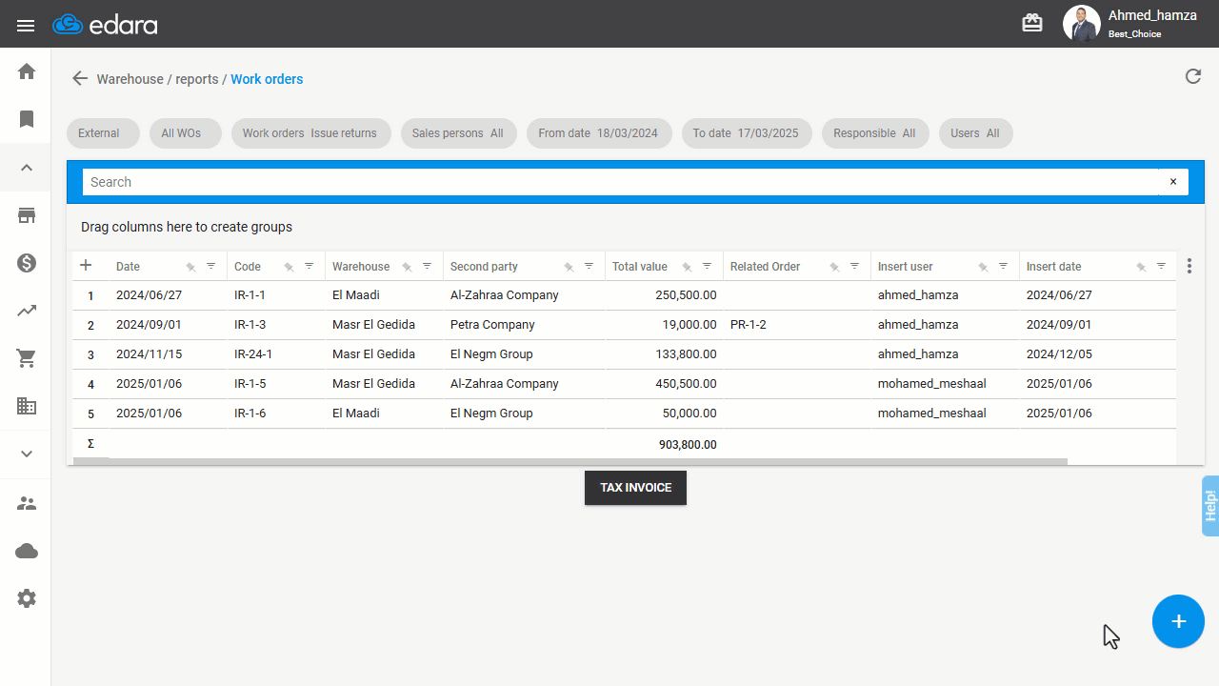Image resolution: width=1219 pixels, height=686 pixels.
Task: Open the Work orders Issue returns filter
Action: pos(310,133)
